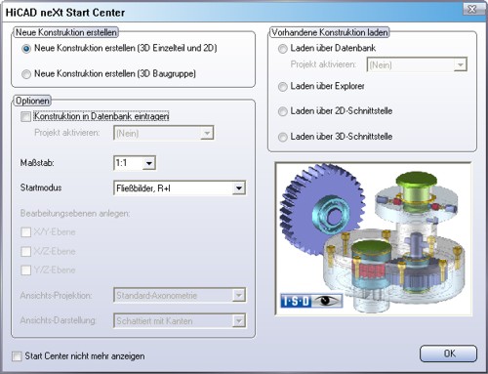Open Projekt aktivieren dropdown under Laden über Datenbank
488x374 pixels.
417,64
